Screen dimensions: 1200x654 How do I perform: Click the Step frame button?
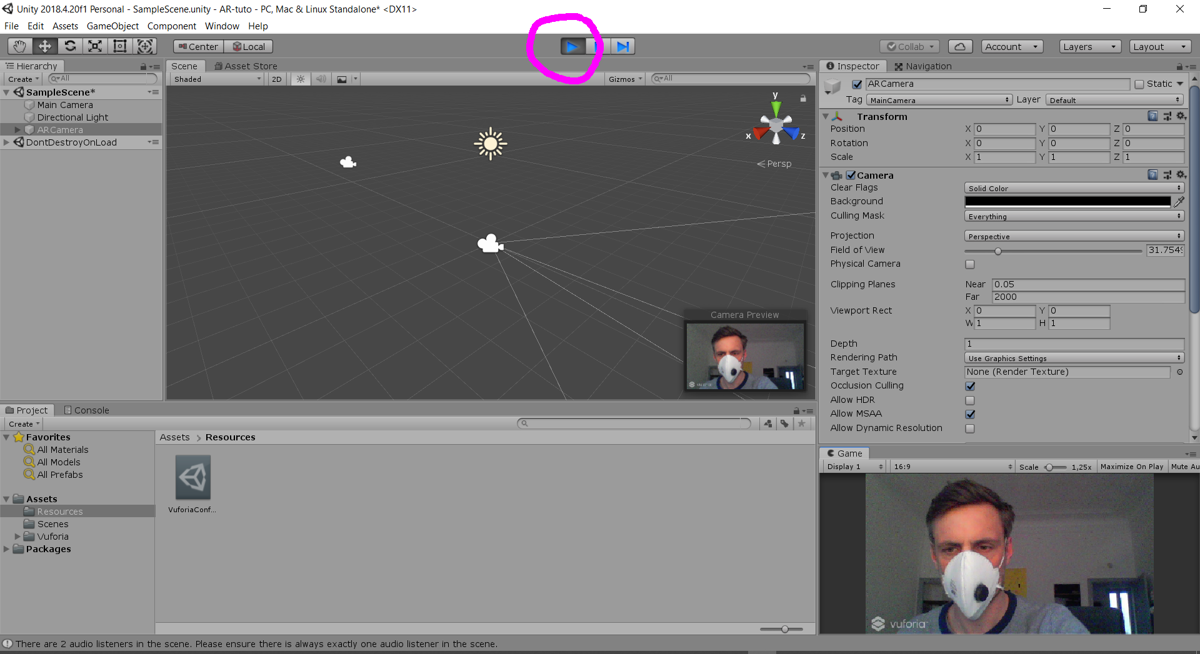click(622, 46)
